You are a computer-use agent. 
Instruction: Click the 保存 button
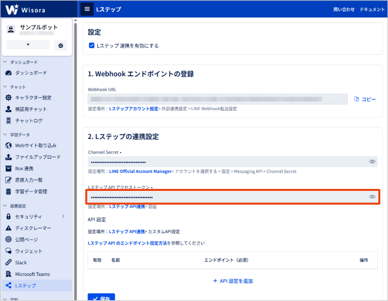pyautogui.click(x=101, y=297)
